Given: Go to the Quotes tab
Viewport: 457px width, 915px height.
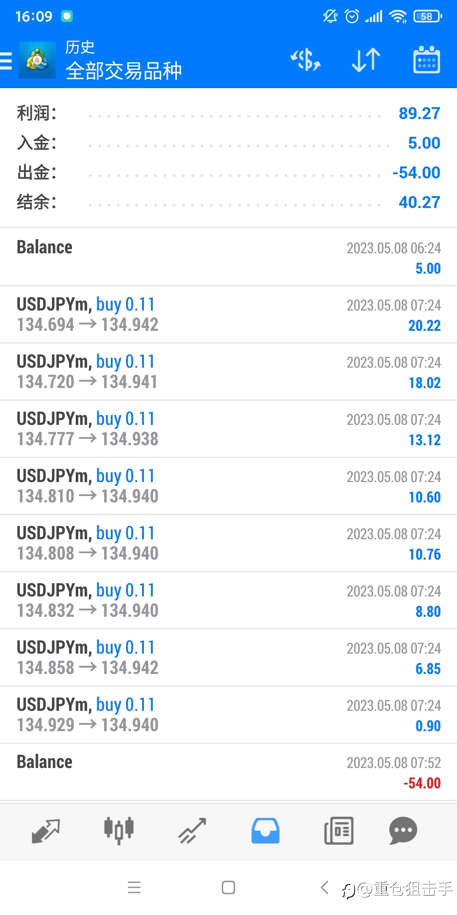Looking at the screenshot, I should (x=46, y=831).
